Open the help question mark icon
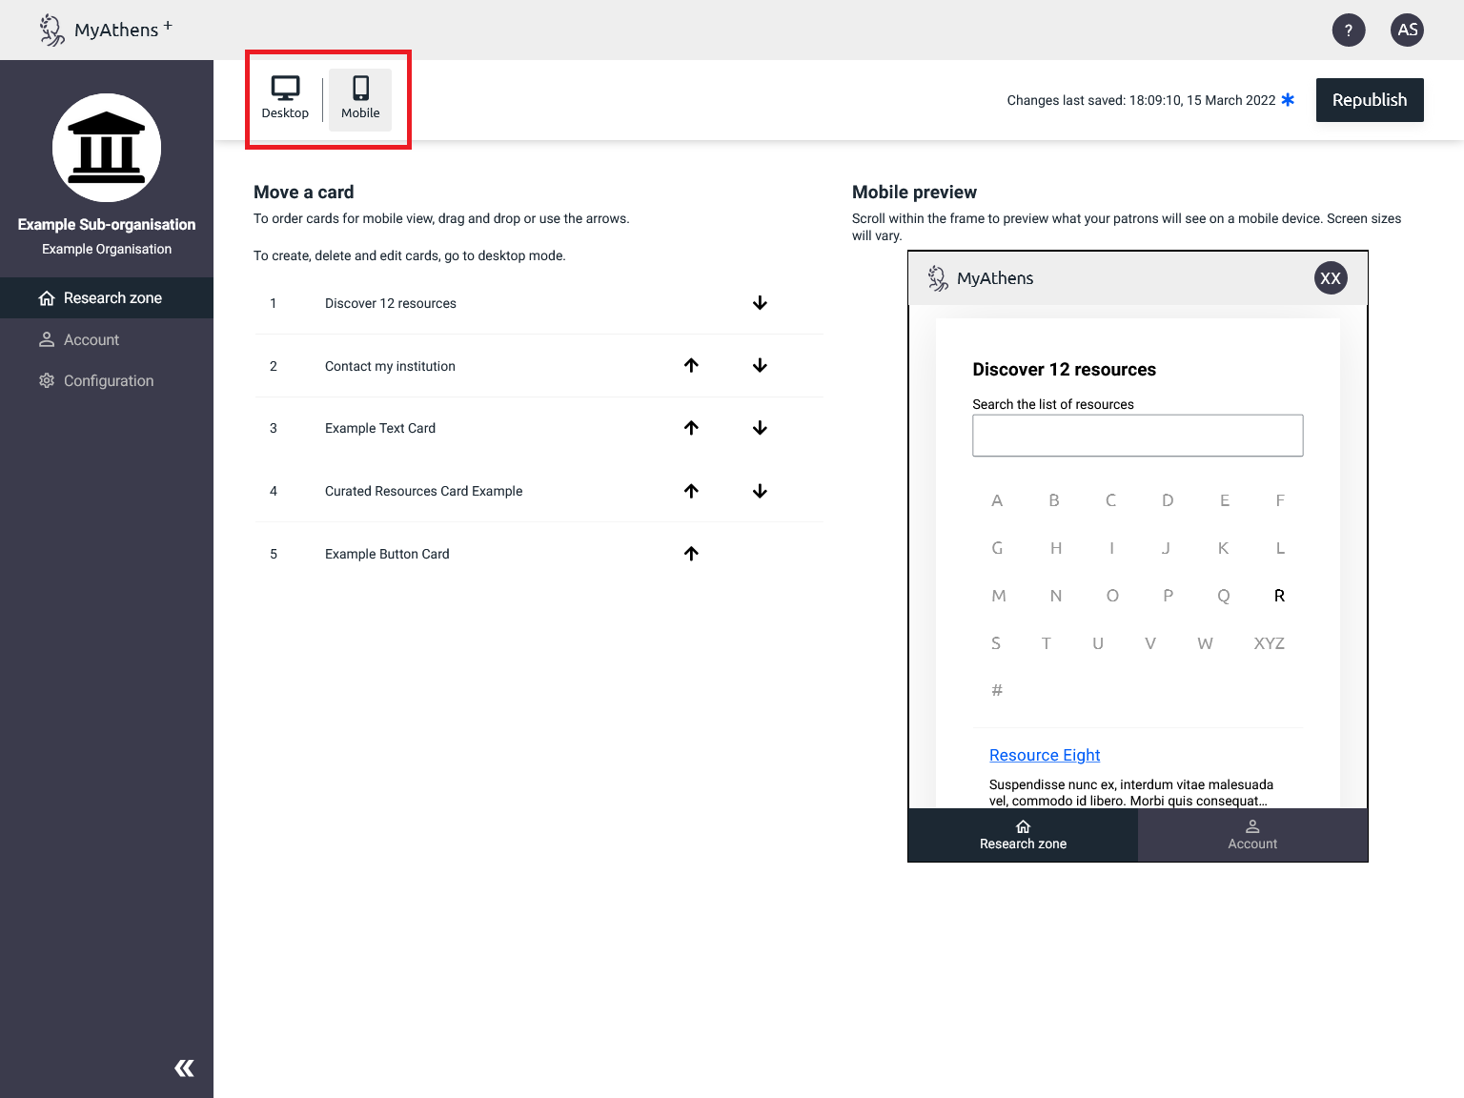 (1348, 30)
